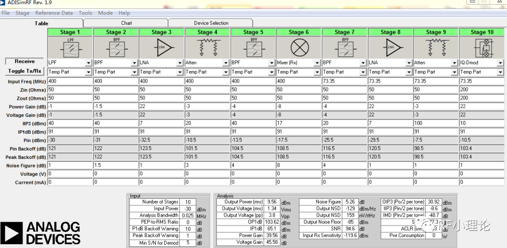The height and width of the screenshot is (248, 507).
Task: Click the Stage 7 BPF filter icon
Action: (345, 47)
